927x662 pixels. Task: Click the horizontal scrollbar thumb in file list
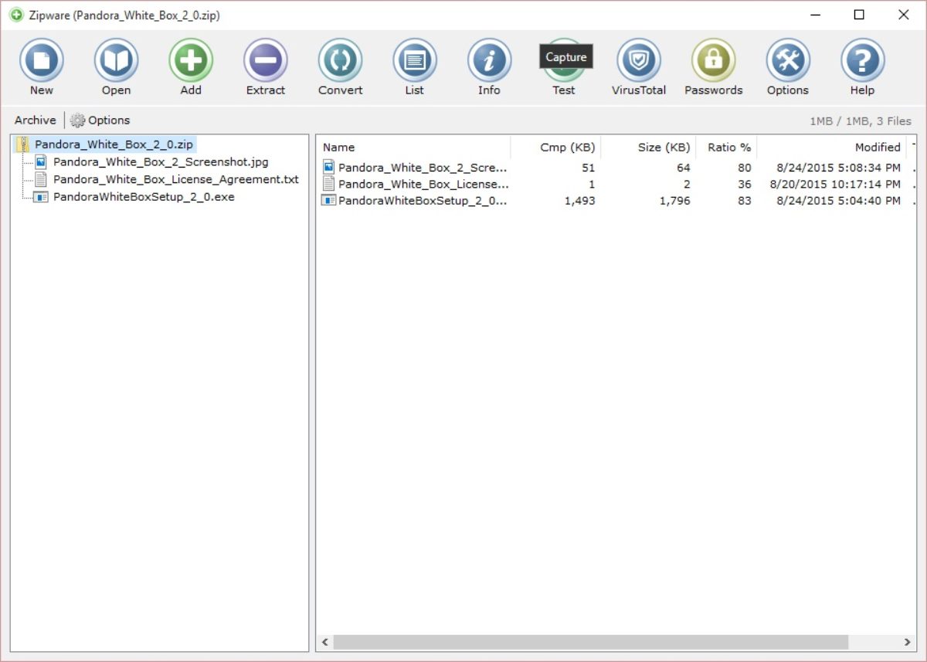pos(590,642)
